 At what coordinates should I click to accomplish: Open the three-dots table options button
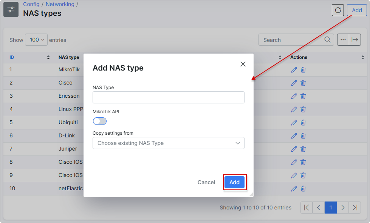(x=343, y=40)
